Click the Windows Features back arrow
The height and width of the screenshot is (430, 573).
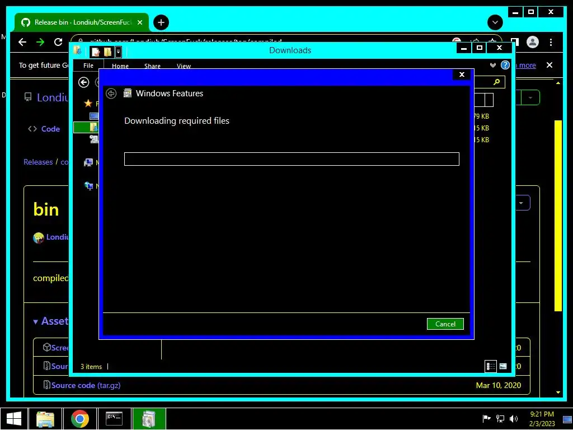(x=111, y=94)
